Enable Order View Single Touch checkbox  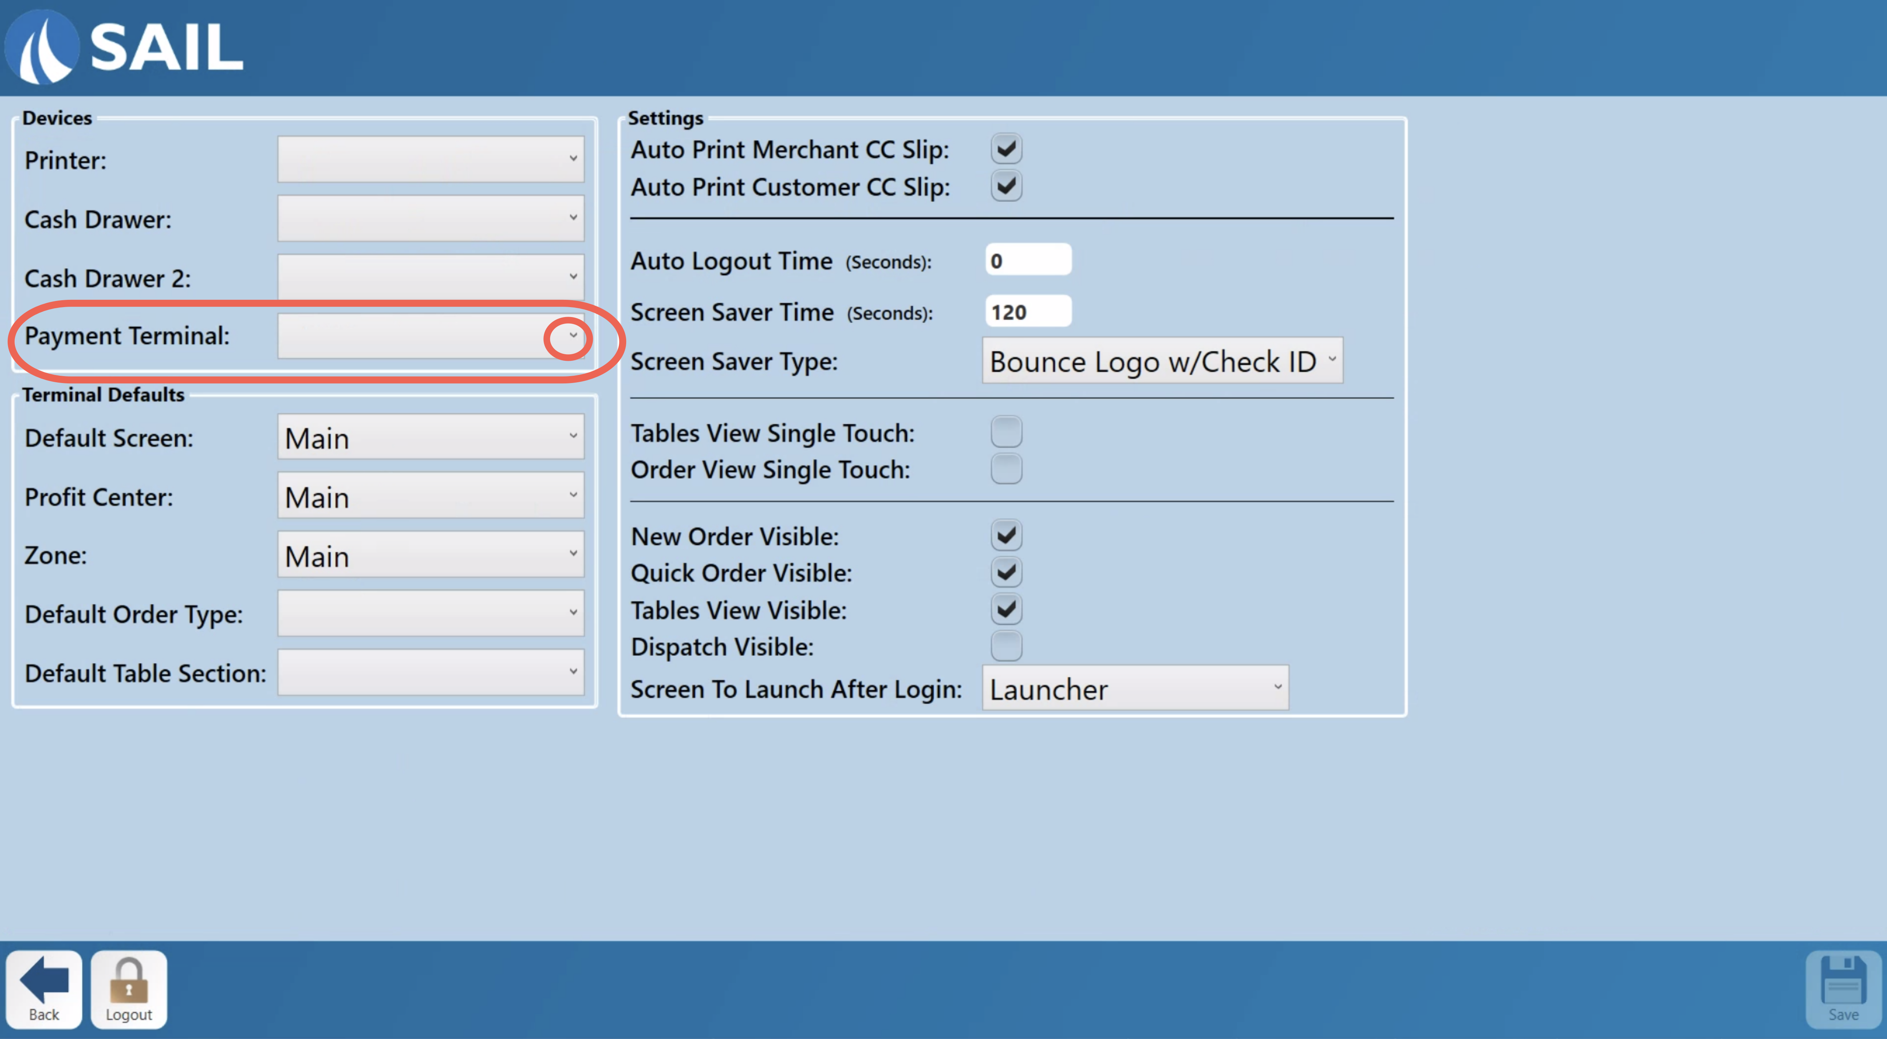(x=1006, y=469)
